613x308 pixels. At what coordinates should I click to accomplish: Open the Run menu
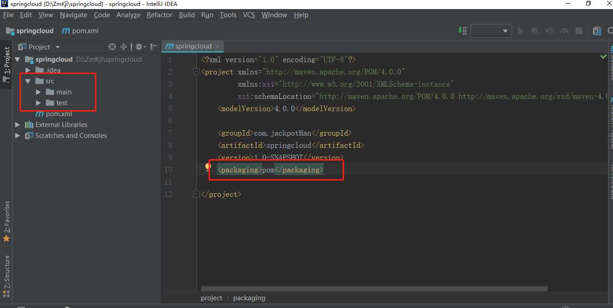(x=207, y=15)
